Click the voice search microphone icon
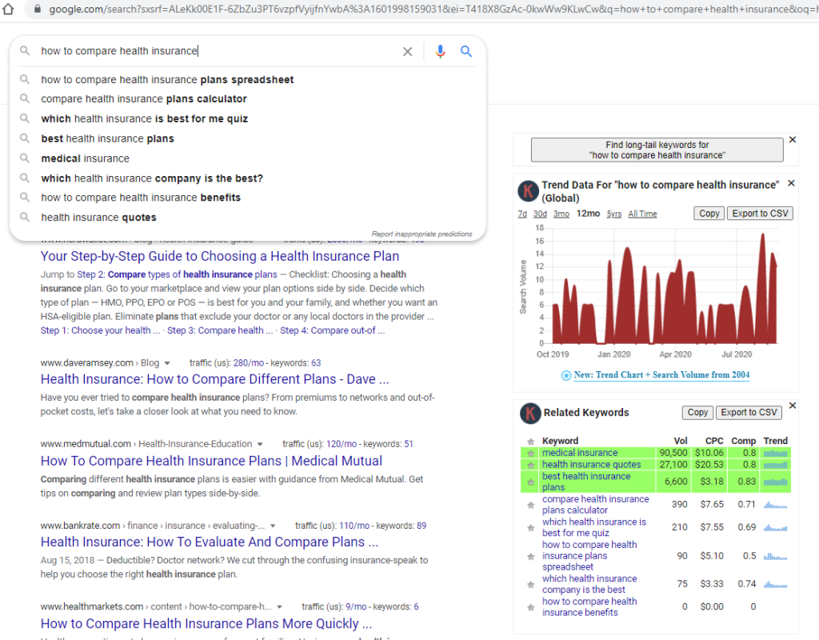This screenshot has width=819, height=640. 441,51
